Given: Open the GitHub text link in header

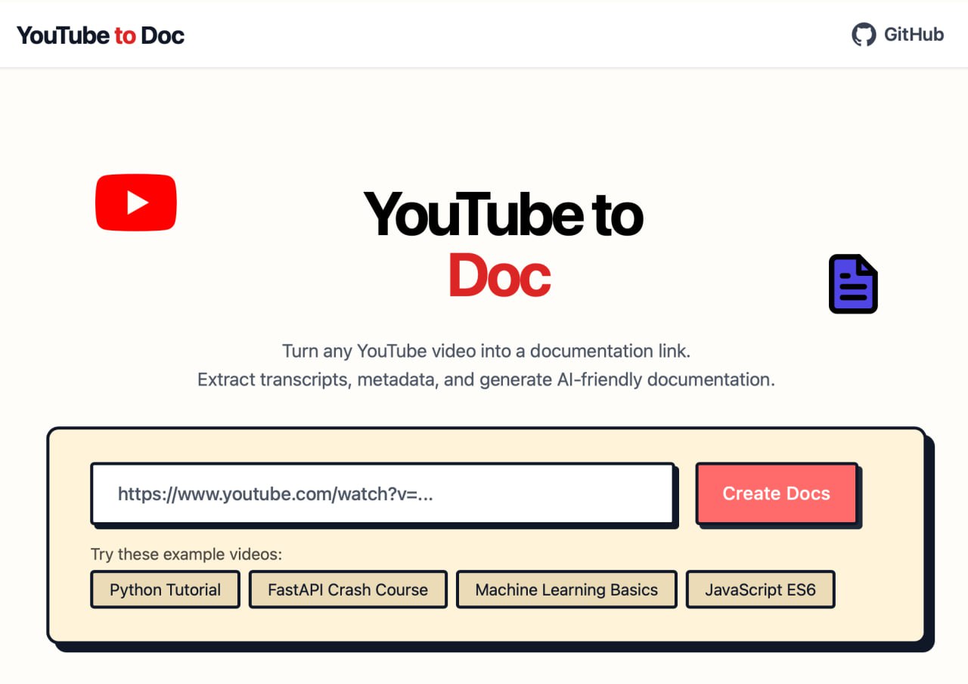Looking at the screenshot, I should 914,35.
